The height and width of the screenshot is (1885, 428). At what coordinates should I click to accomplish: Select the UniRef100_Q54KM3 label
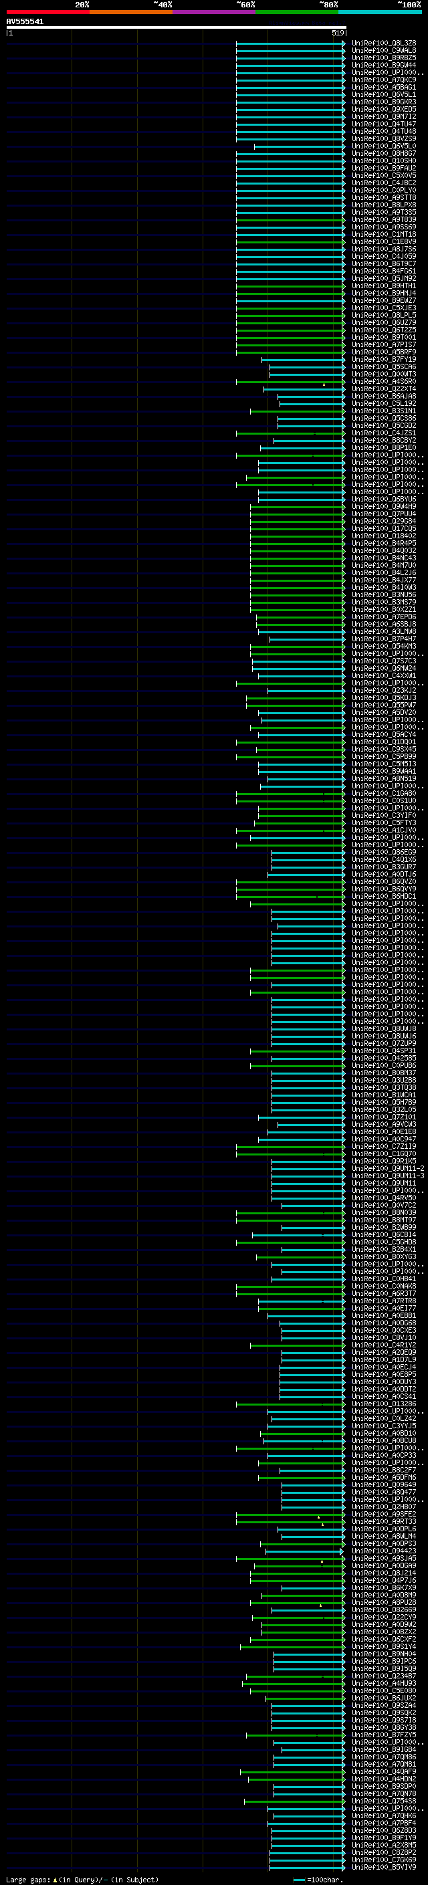coord(384,646)
